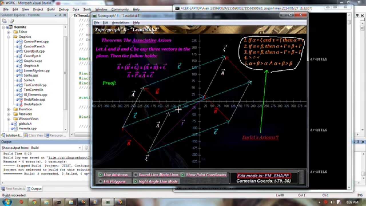The image size is (366, 206).
Task: Select Sprite.h in Solution Explorer
Action: click(x=29, y=80)
